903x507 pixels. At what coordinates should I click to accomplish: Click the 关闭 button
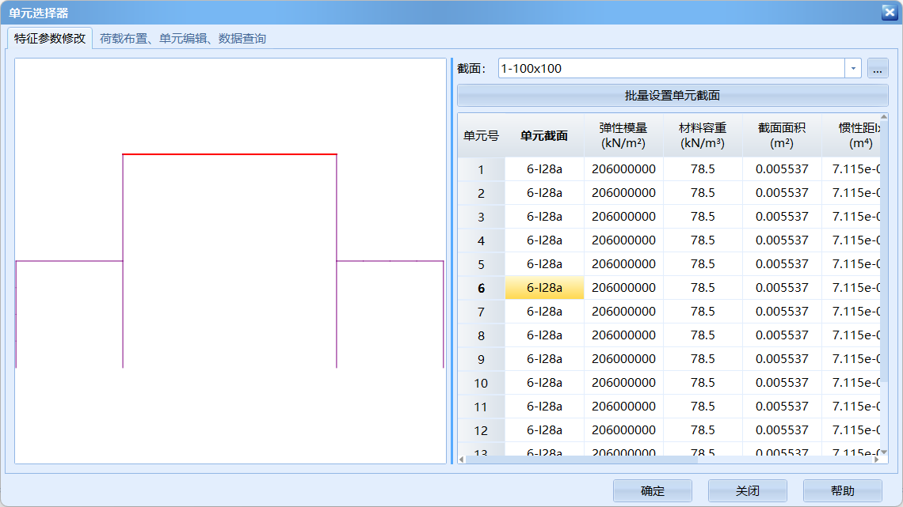tap(747, 491)
